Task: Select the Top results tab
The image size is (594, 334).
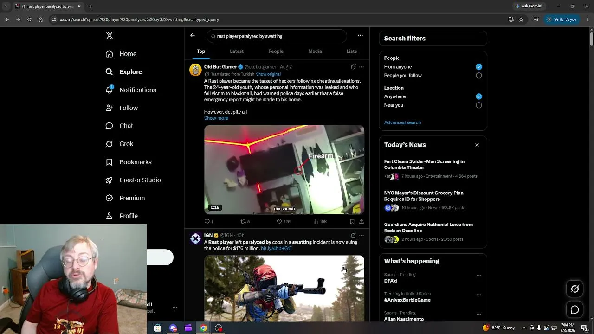Action: (201, 51)
